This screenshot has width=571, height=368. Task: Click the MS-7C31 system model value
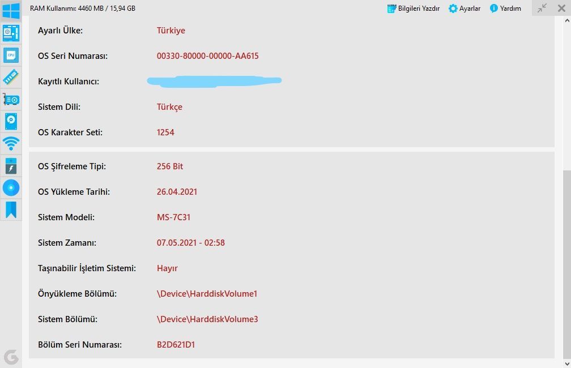click(173, 217)
